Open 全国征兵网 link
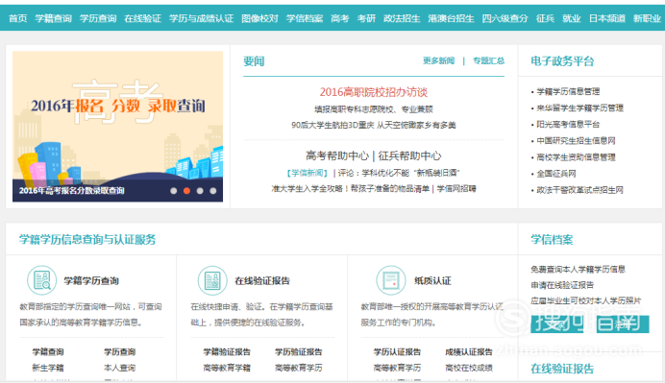Image resolution: width=665 pixels, height=383 pixels. tap(556, 174)
